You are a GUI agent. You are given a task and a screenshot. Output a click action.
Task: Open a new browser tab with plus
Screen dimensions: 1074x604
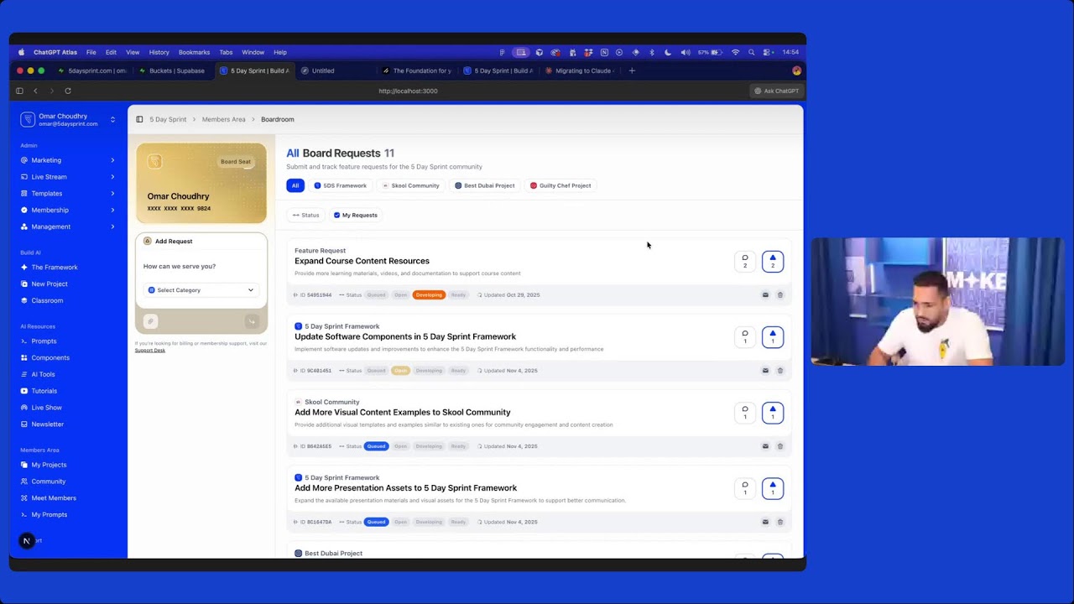[x=632, y=70]
